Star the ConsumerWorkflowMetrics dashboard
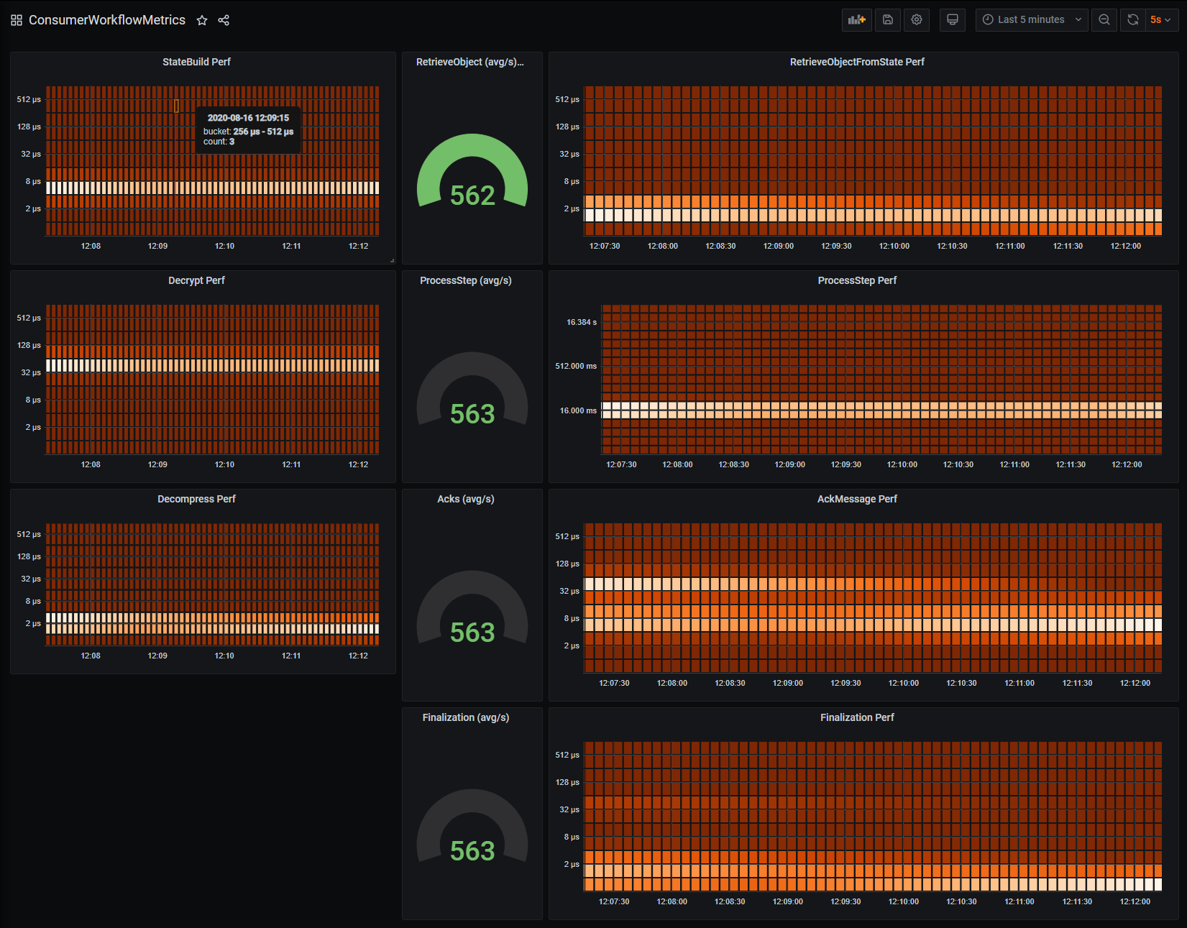Screen dimensions: 1187x928 [x=202, y=20]
